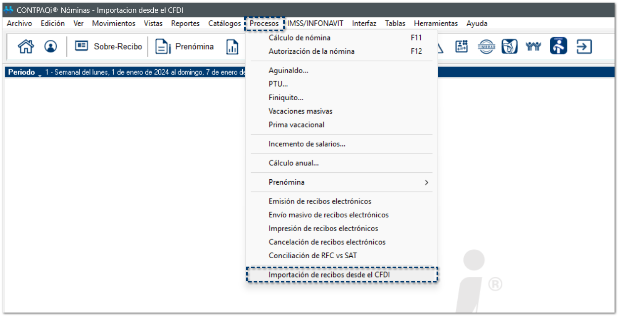
Task: Open the Reportes menu
Action: [x=185, y=23]
